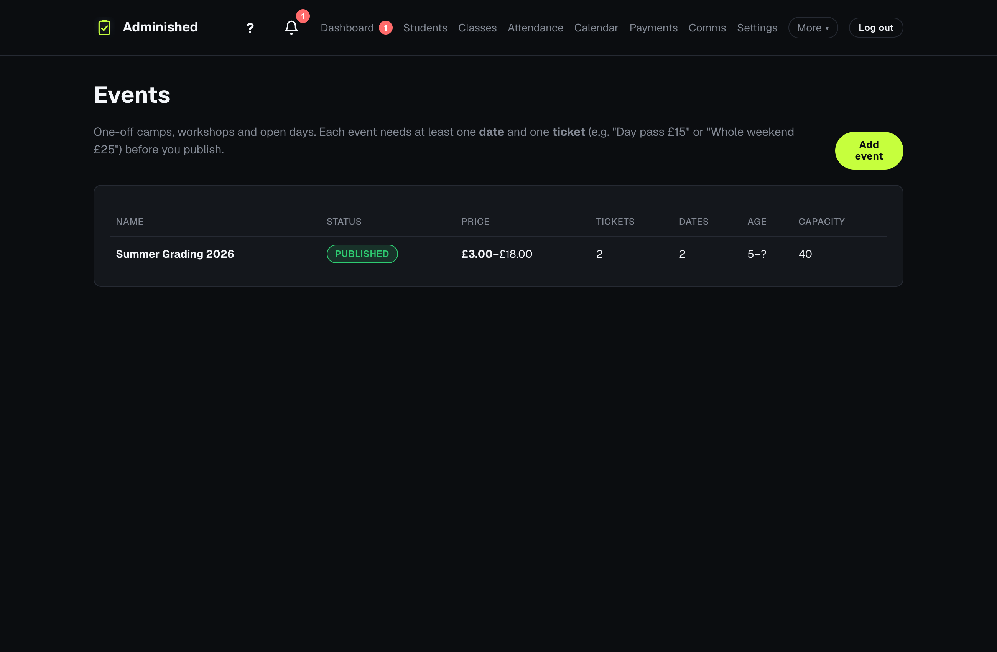Open notifications bell icon

291,28
